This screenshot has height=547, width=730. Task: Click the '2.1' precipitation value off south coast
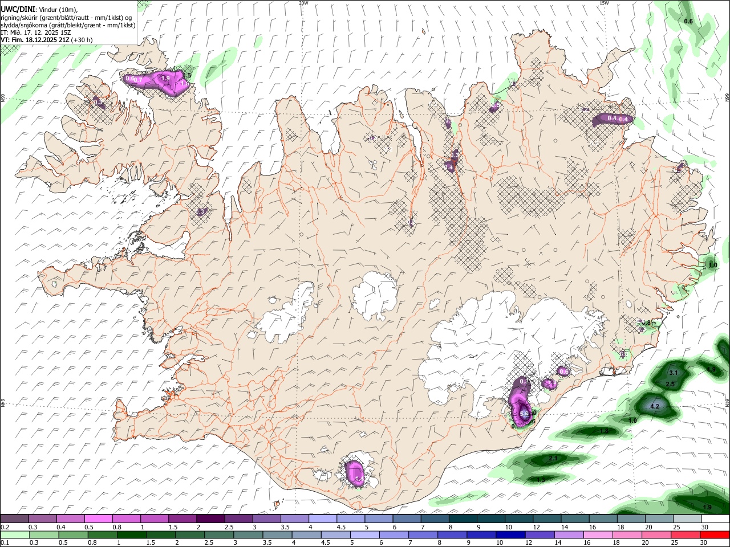pos(553,458)
